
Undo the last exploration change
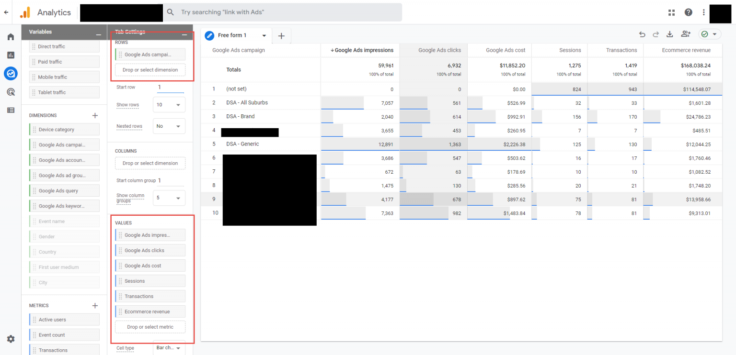coord(642,34)
